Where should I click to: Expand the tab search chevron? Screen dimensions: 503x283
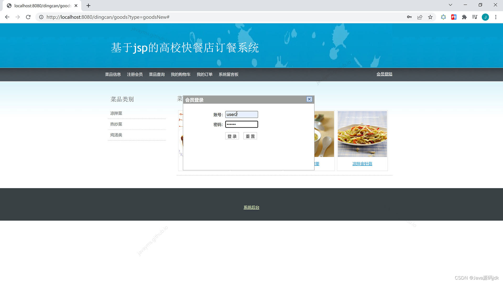click(450, 5)
